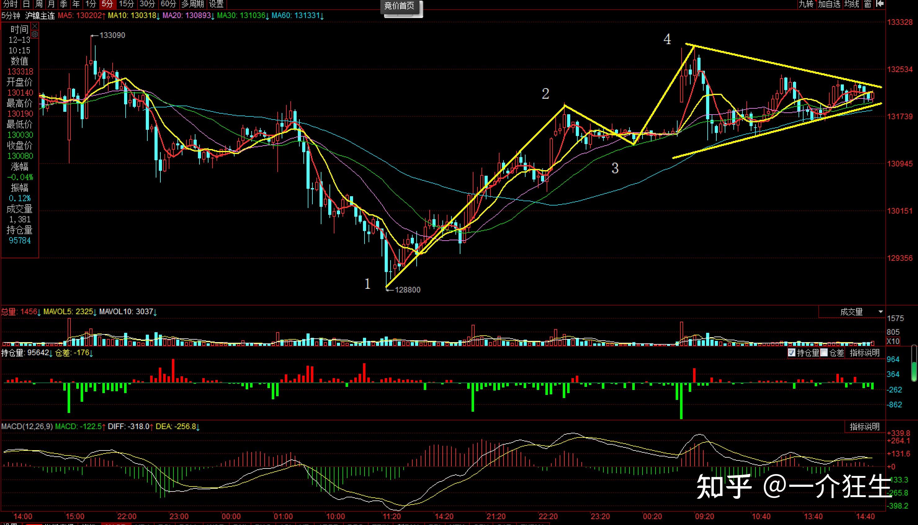
Task: Click the 132534 price axis label
Action: 900,69
